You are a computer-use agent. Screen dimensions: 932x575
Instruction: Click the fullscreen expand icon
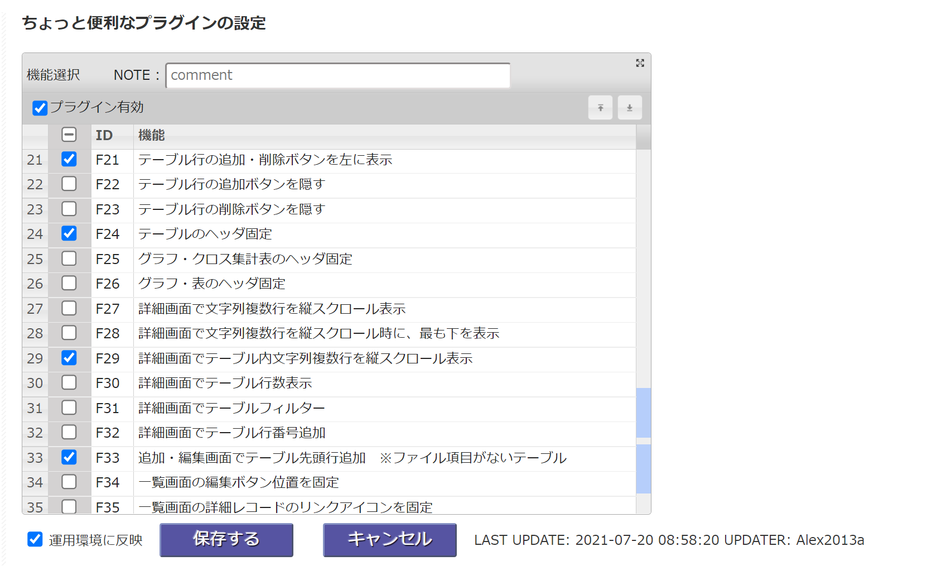tap(640, 63)
